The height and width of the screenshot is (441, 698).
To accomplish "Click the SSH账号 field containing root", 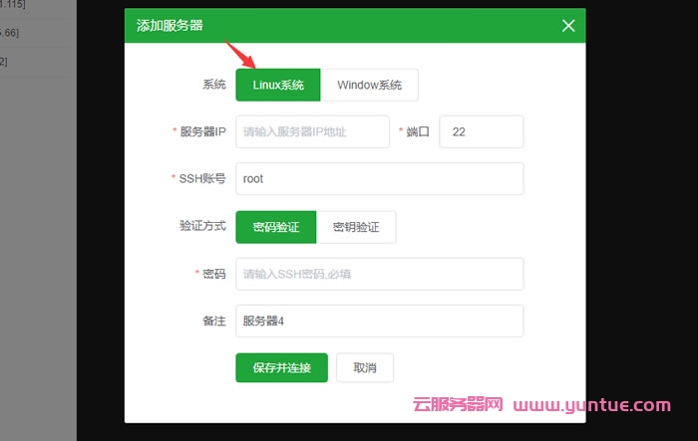I will [379, 179].
